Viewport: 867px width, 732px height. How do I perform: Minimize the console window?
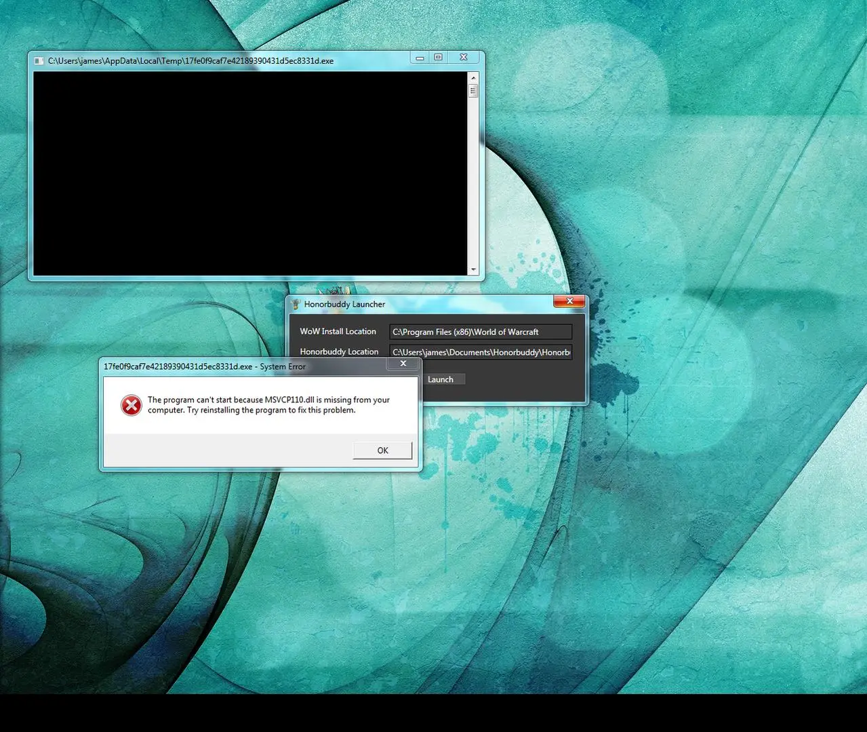point(420,58)
